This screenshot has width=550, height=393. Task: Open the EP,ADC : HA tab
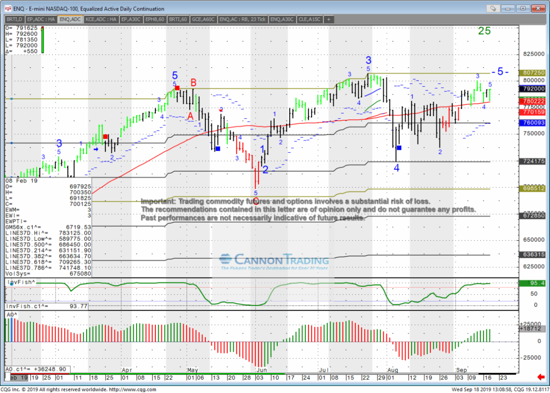[x=42, y=19]
